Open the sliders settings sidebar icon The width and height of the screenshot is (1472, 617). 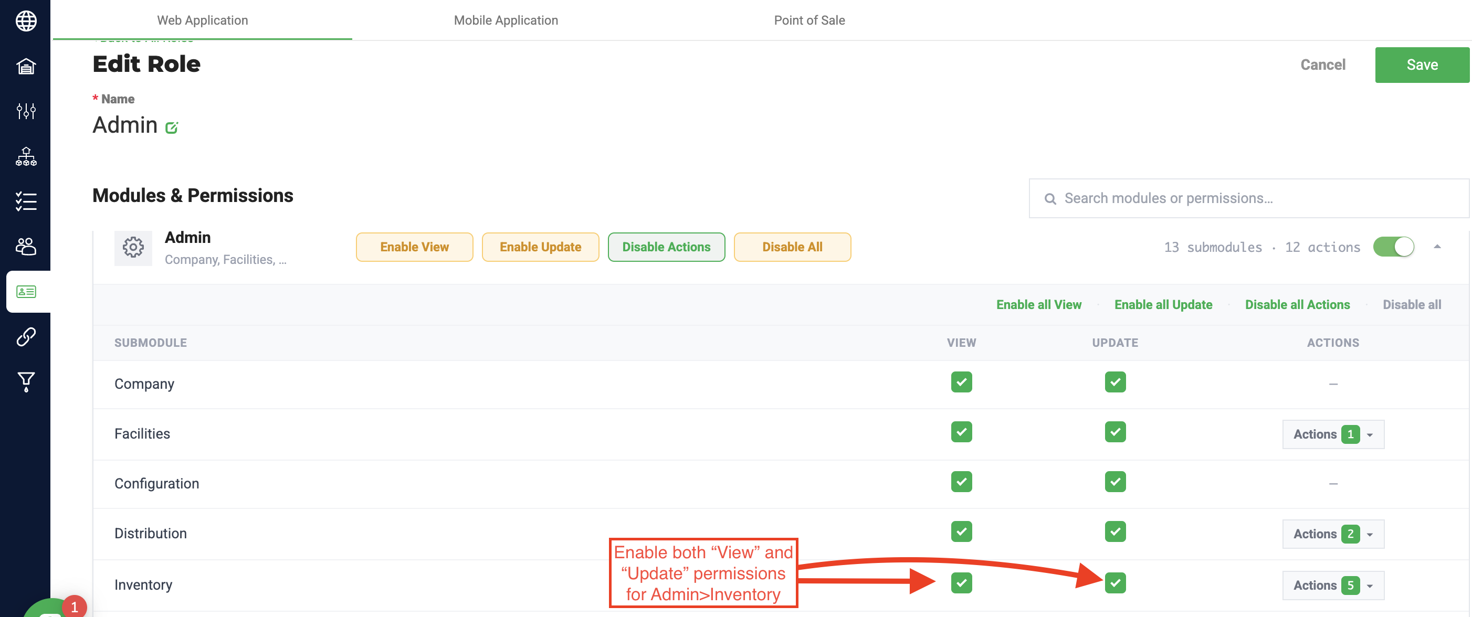click(26, 111)
